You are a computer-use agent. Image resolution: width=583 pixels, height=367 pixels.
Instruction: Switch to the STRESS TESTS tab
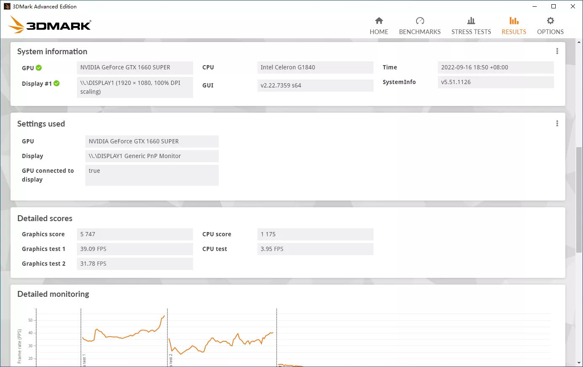(x=471, y=32)
